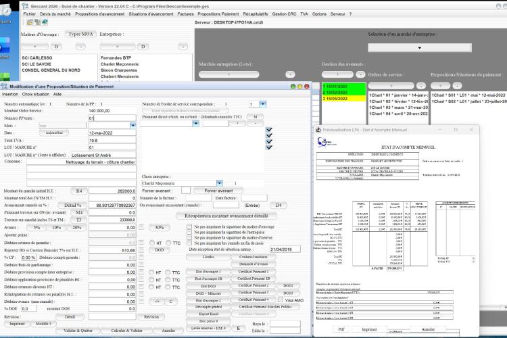The image size is (507, 338).
Task: Click Aujourd'hui button next to Date
Action: click(54, 132)
